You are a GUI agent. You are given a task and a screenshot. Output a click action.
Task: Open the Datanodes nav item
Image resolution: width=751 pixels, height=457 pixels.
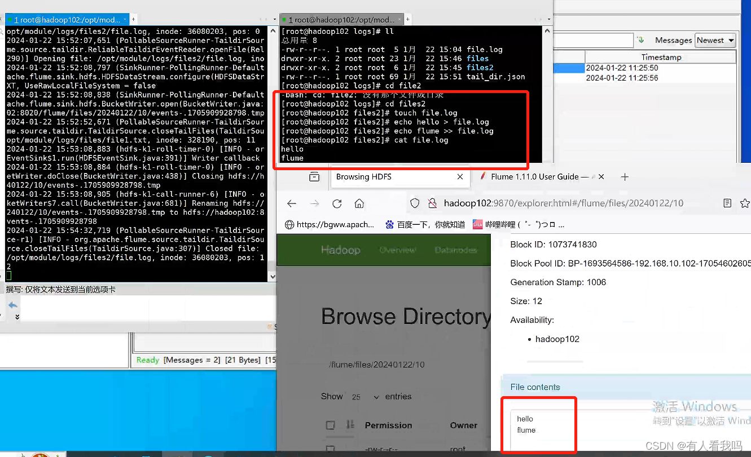(456, 250)
